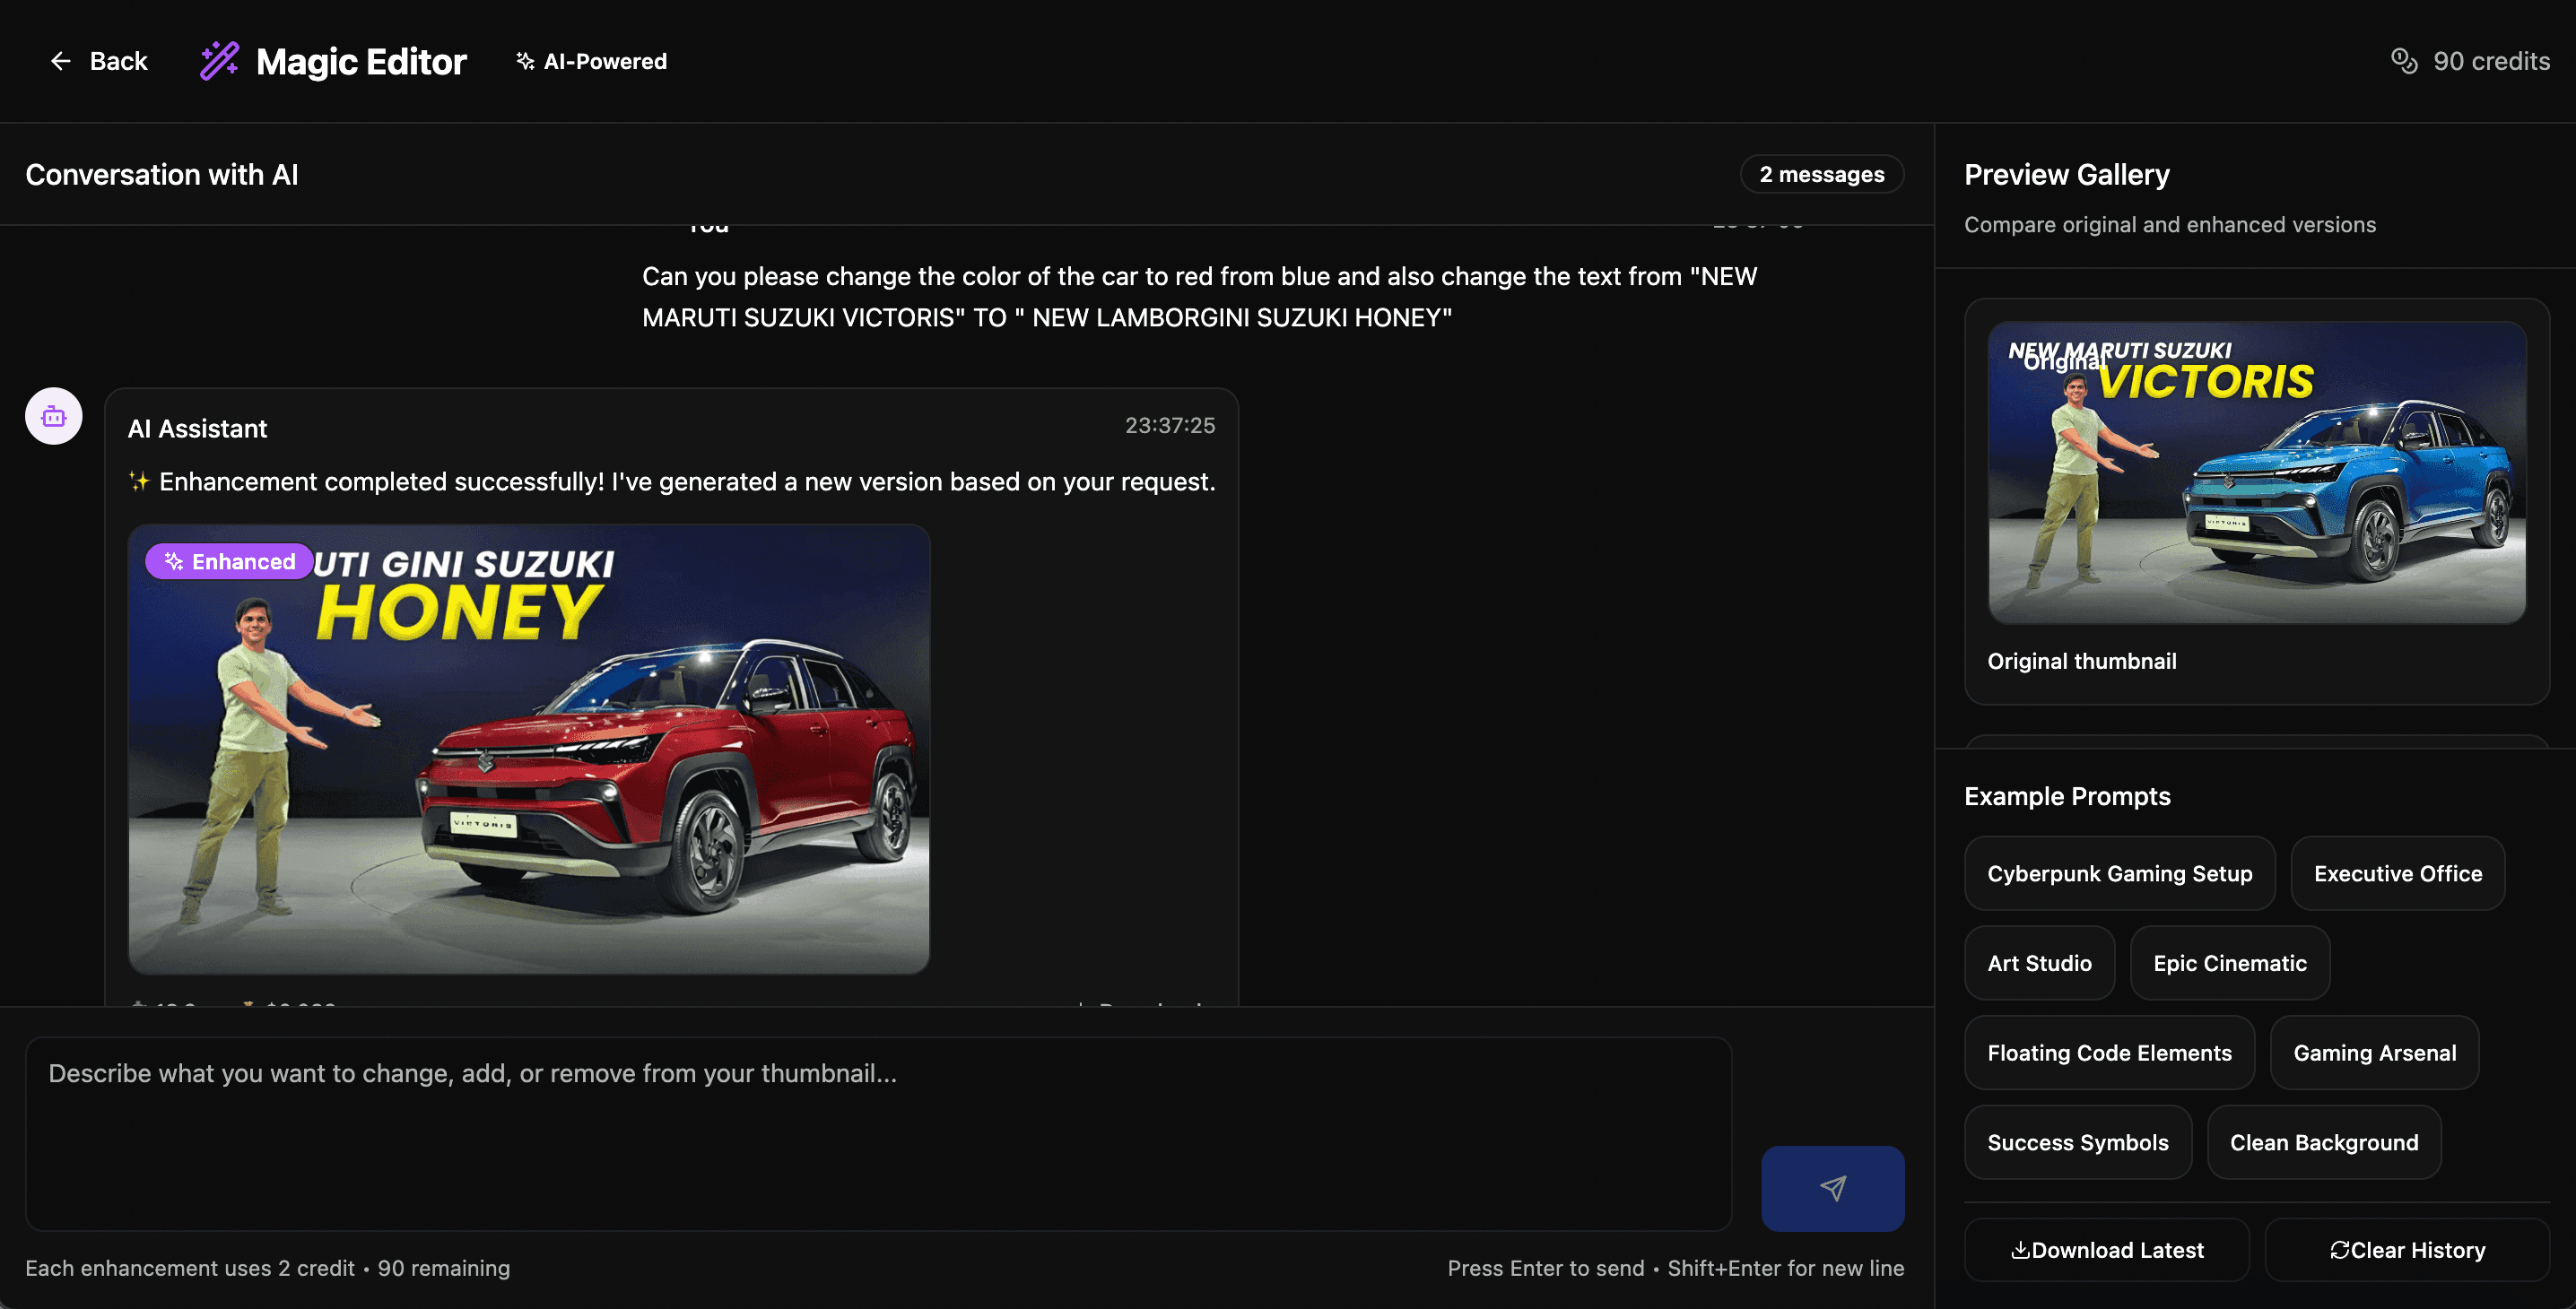Click the 23:37:25 message timestamp
The image size is (2576, 1309).
coord(1169,426)
